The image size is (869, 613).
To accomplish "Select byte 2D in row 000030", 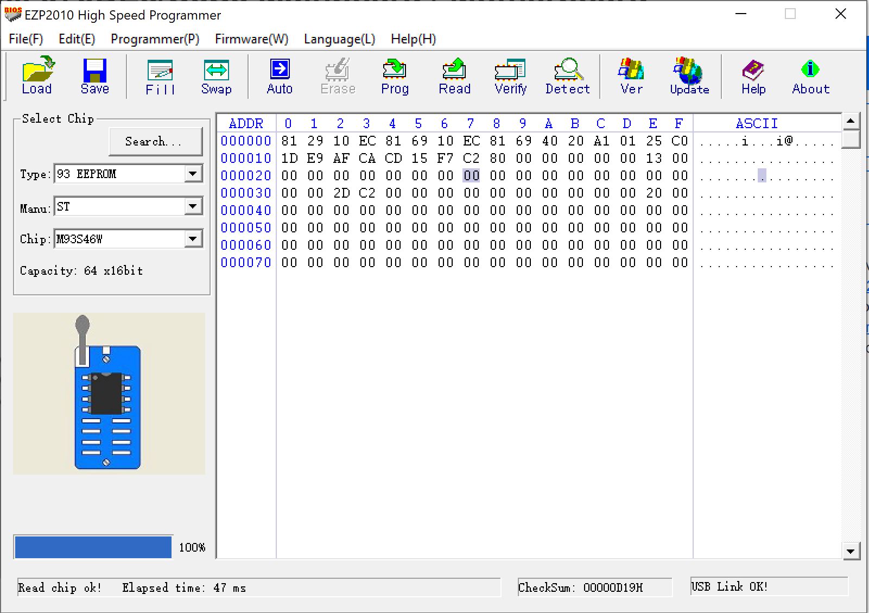I will click(x=341, y=193).
